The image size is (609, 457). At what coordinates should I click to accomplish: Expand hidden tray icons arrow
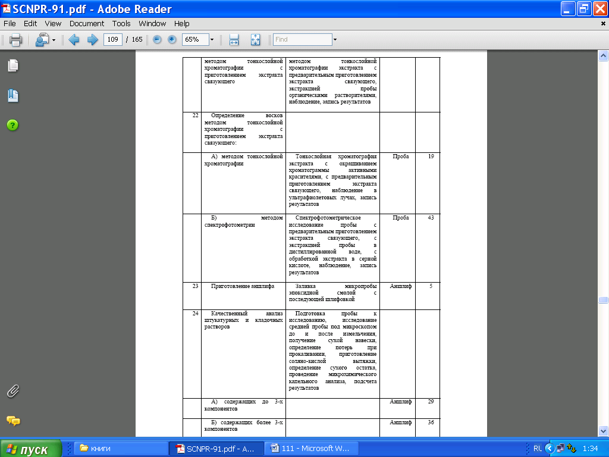(x=549, y=449)
